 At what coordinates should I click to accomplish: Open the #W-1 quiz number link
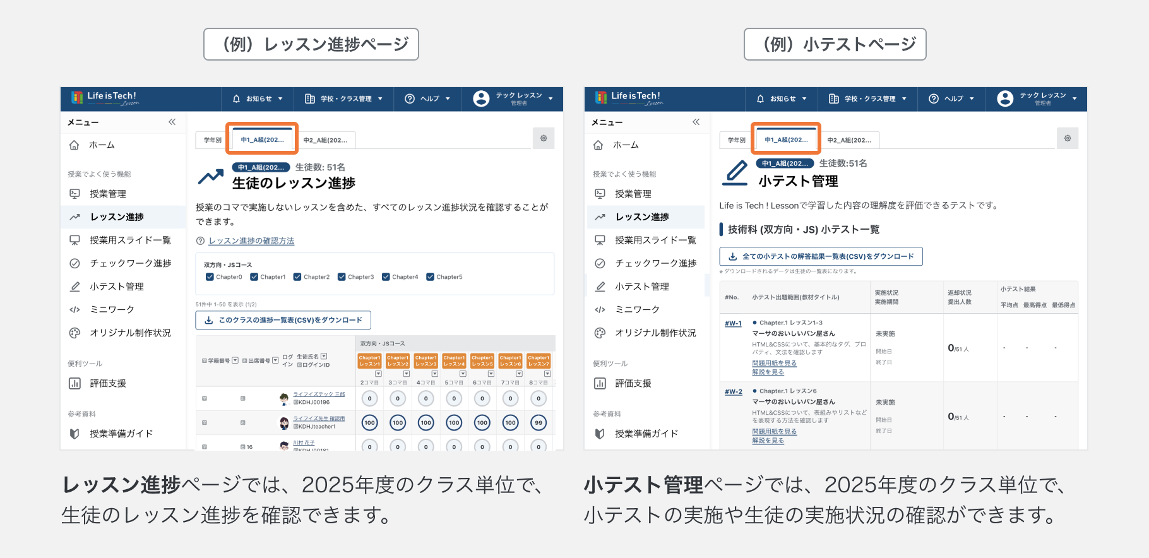pyautogui.click(x=733, y=323)
